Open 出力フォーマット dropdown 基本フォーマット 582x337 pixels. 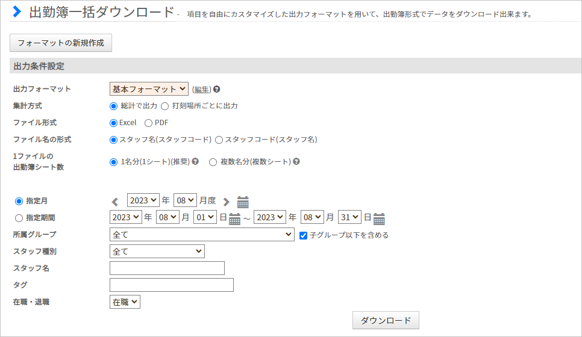(149, 89)
